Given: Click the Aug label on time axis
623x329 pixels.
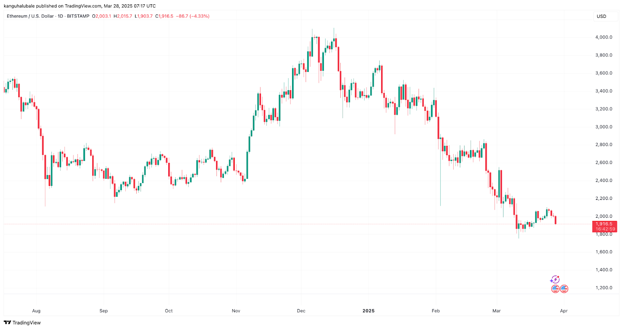Looking at the screenshot, I should click(x=36, y=311).
